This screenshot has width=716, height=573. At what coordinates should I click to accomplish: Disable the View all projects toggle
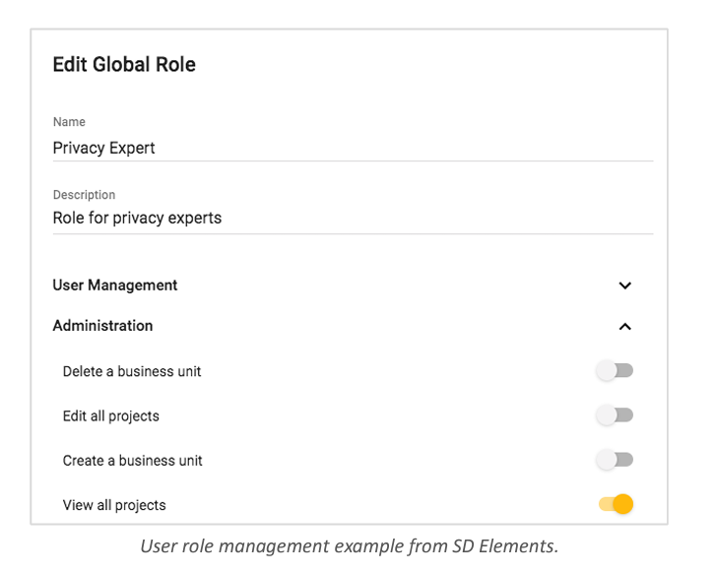(x=616, y=504)
